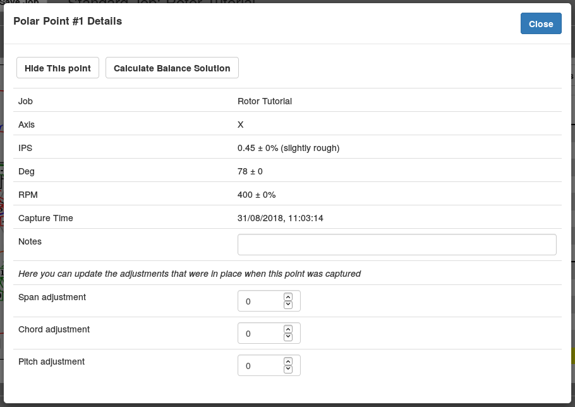This screenshot has width=575, height=407.
Task: Decrement Chord adjustment using down arrow
Action: click(x=288, y=337)
